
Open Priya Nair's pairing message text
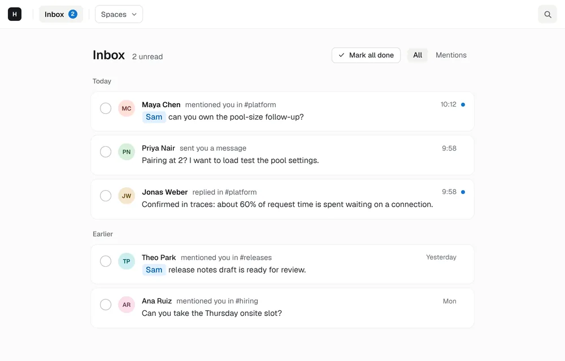231,160
